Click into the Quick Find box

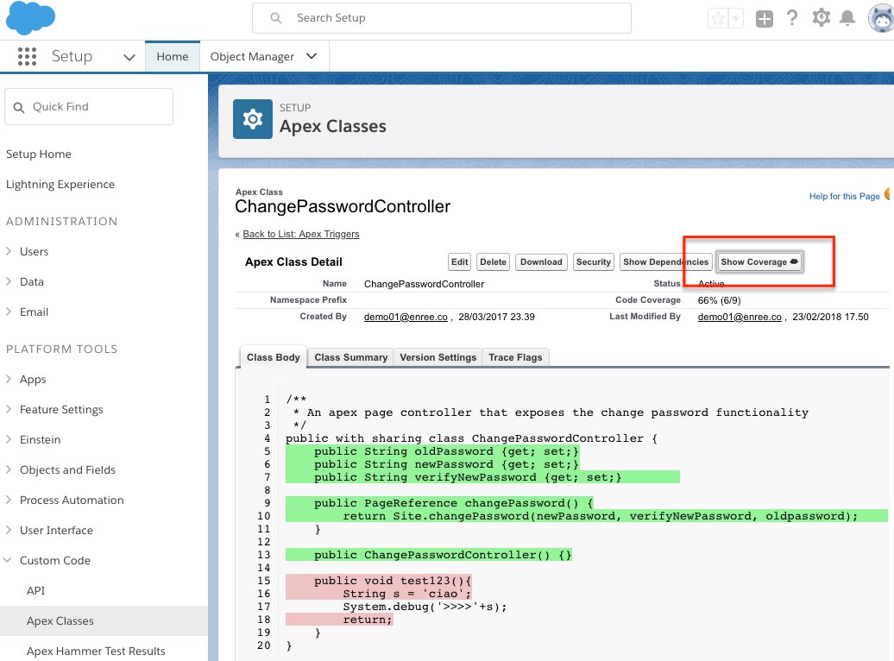pyautogui.click(x=89, y=107)
